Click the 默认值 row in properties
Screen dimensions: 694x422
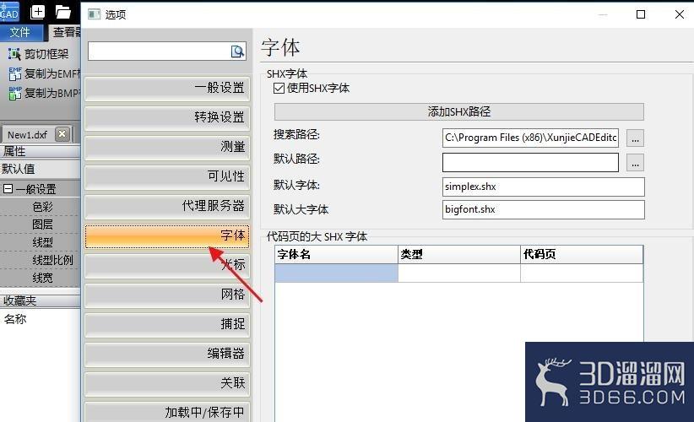click(x=41, y=169)
